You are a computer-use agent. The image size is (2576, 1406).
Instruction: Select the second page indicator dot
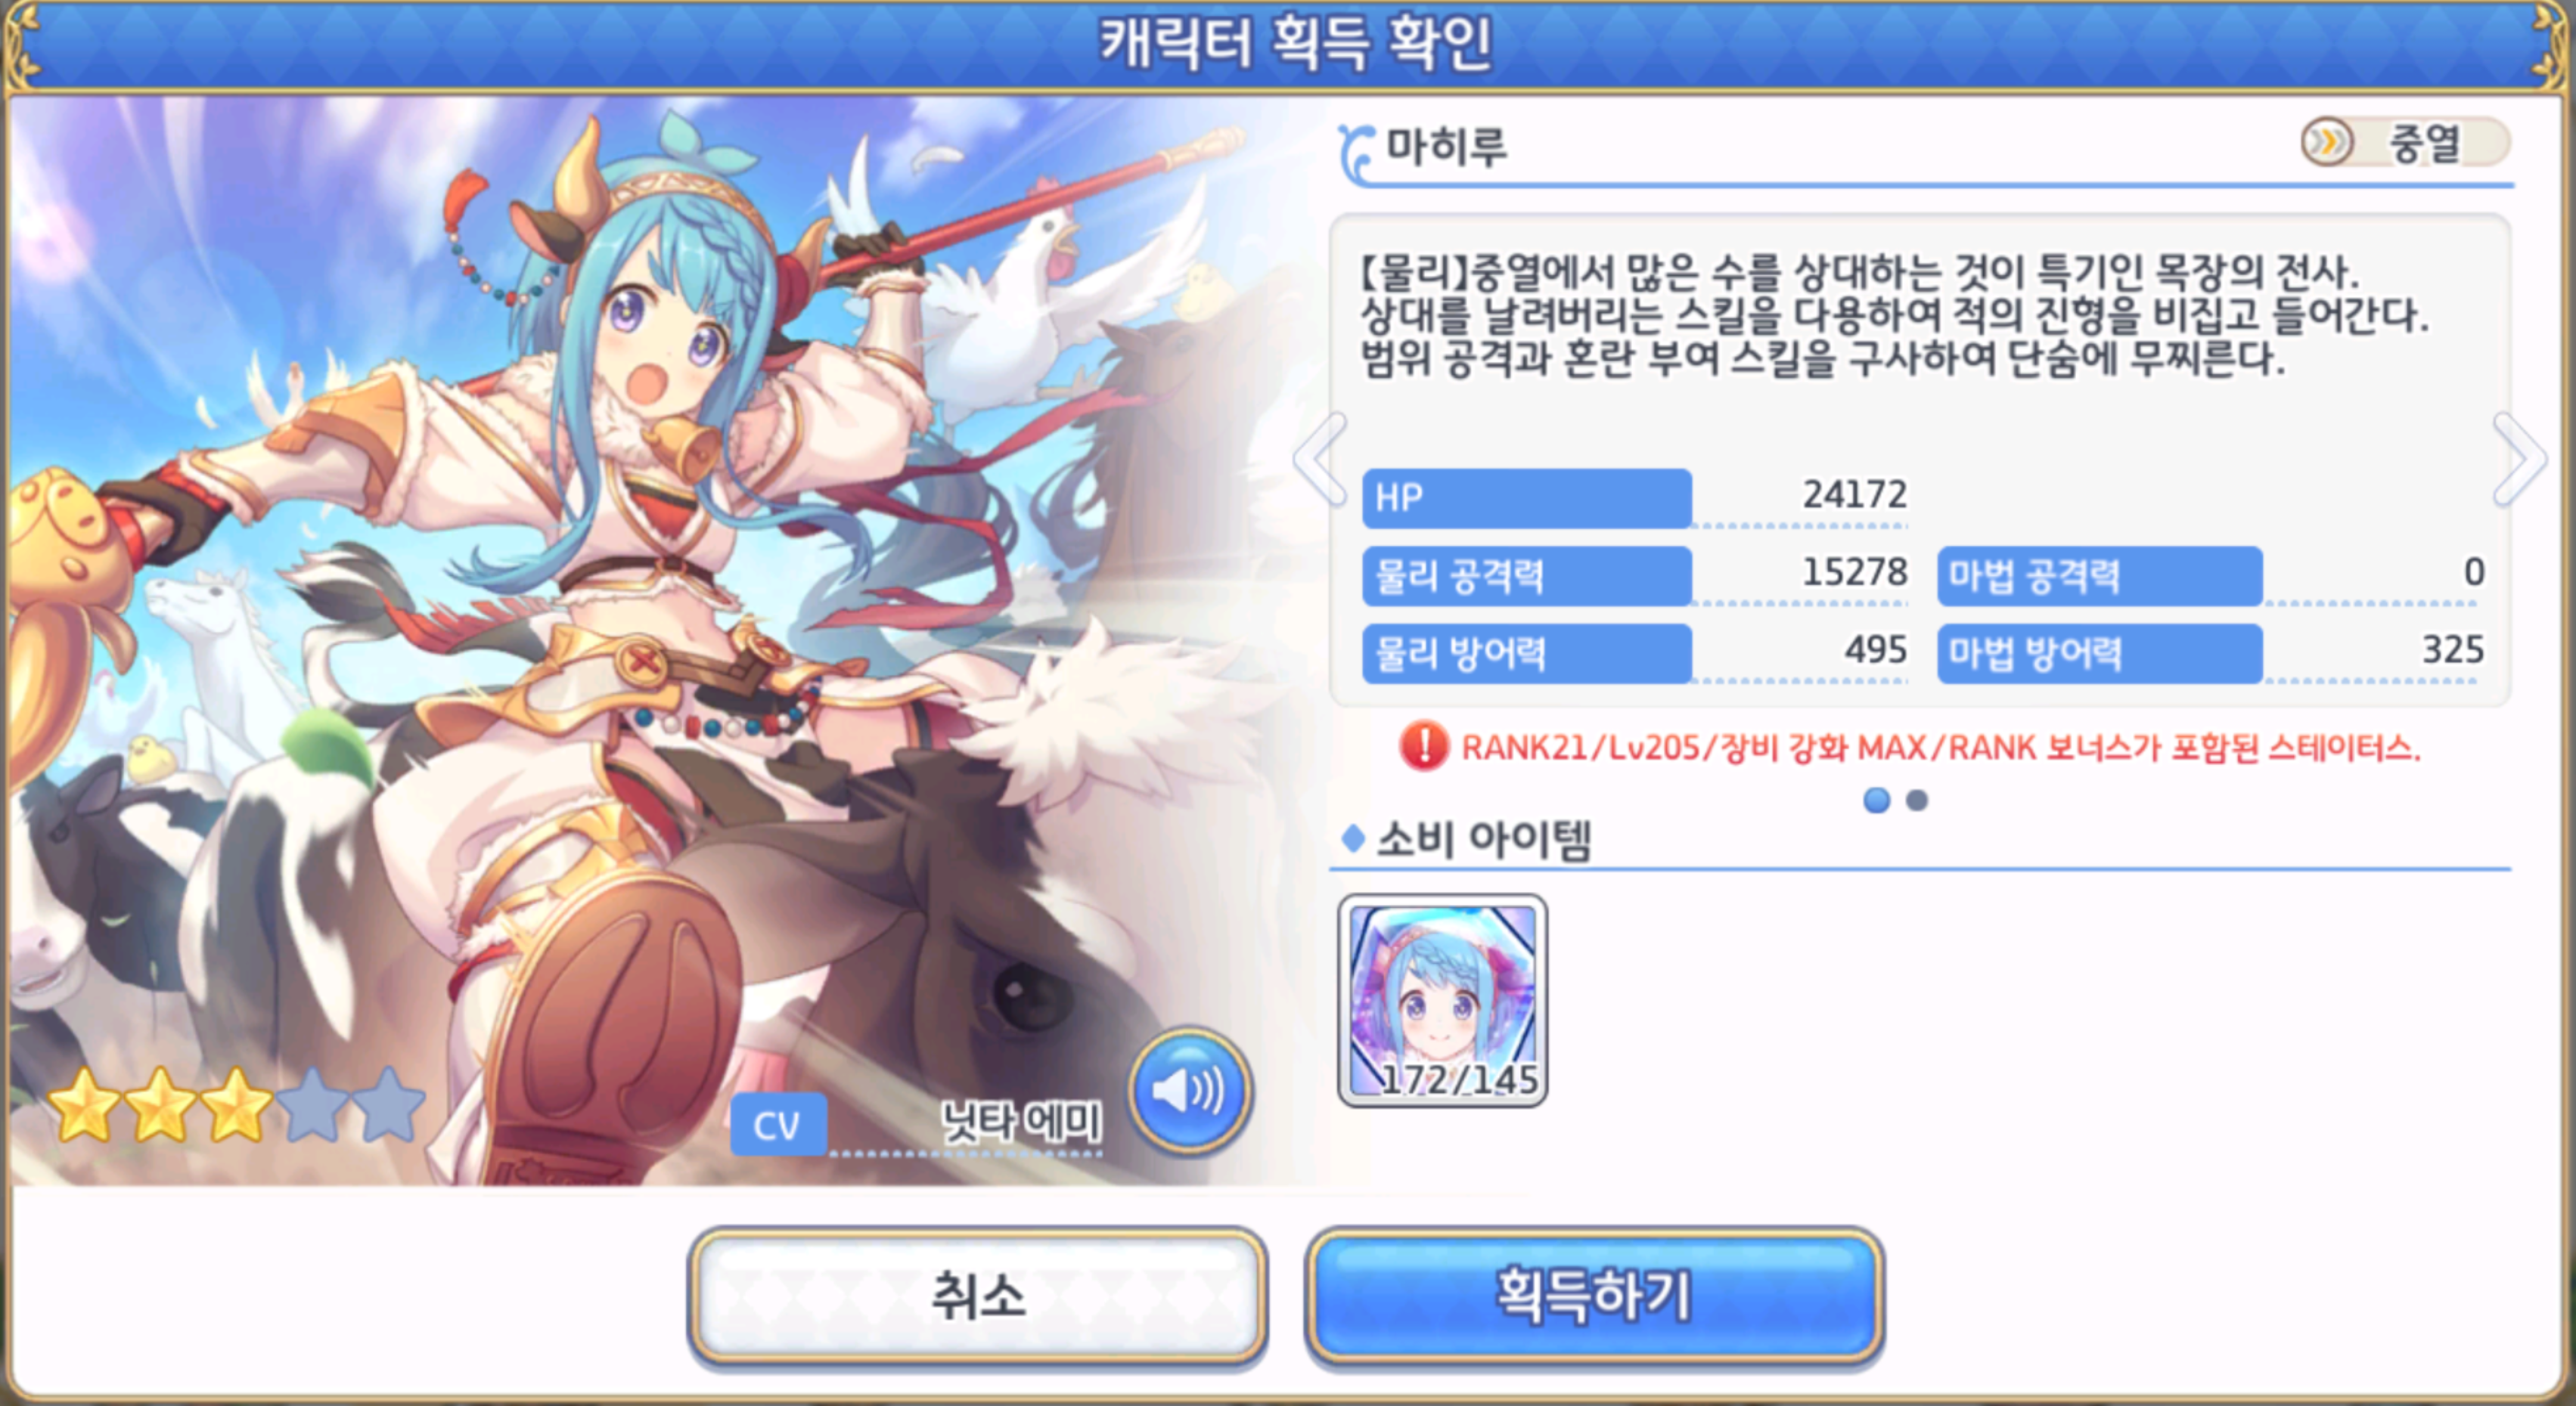[x=1917, y=801]
